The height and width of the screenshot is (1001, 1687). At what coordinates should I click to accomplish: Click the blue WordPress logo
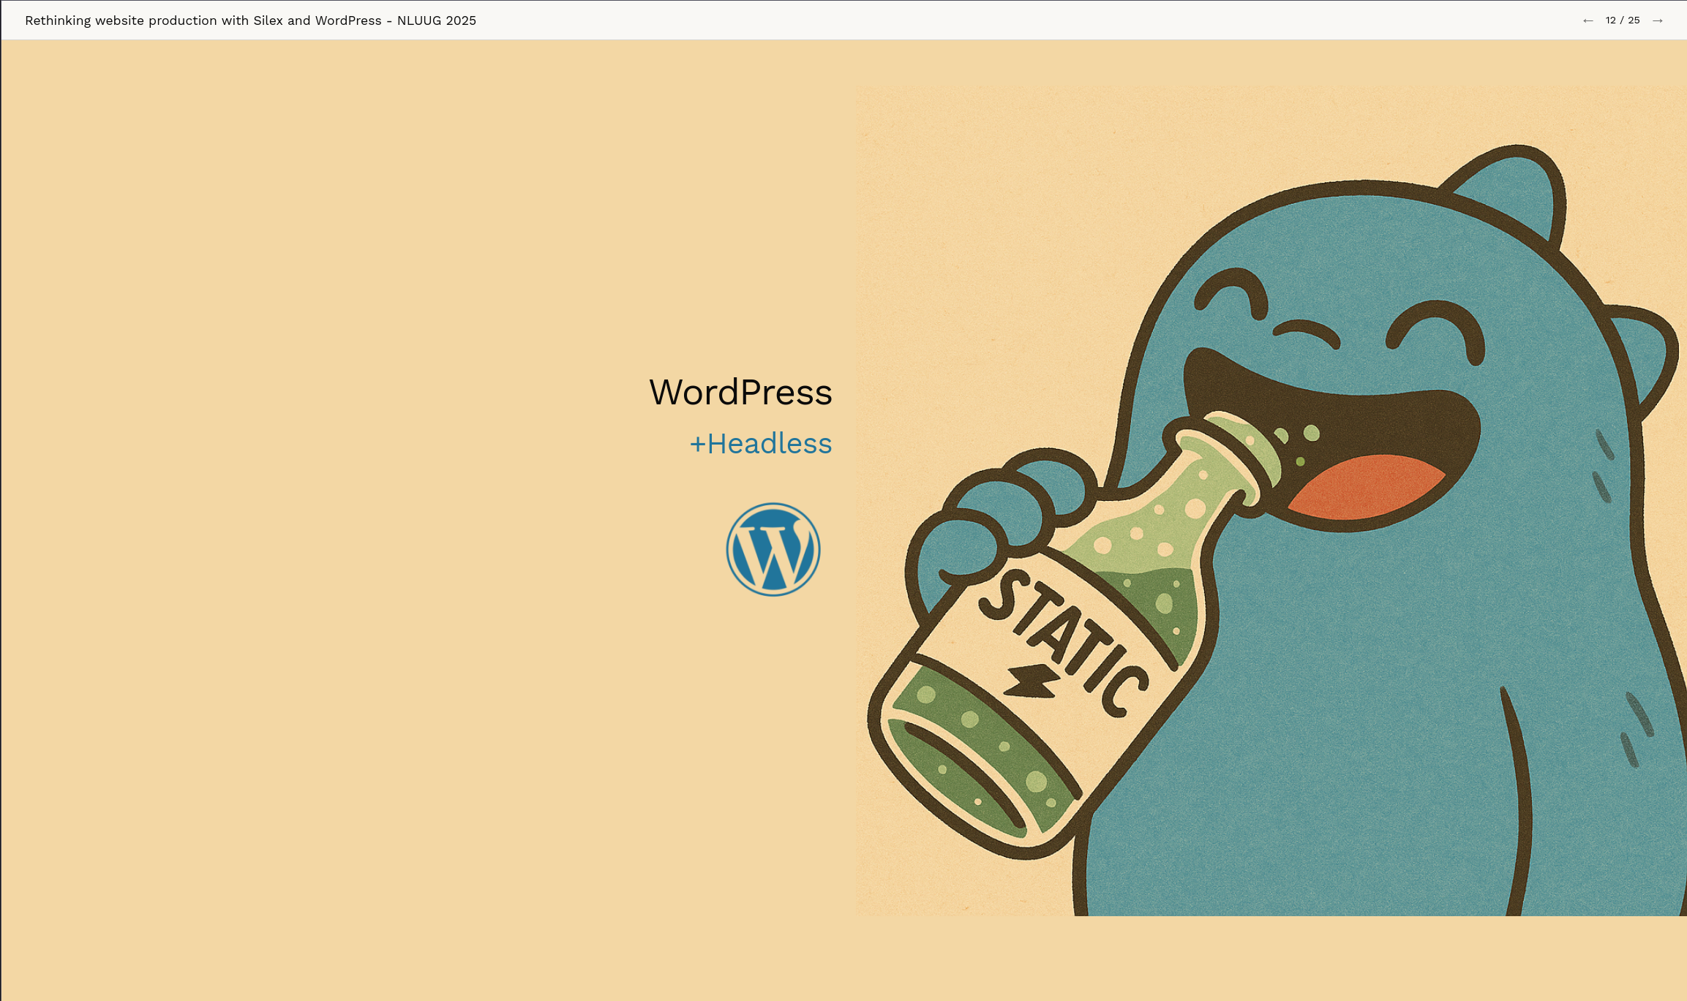click(x=773, y=549)
